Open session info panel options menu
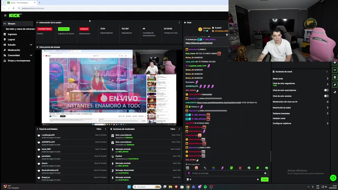 click(179, 23)
